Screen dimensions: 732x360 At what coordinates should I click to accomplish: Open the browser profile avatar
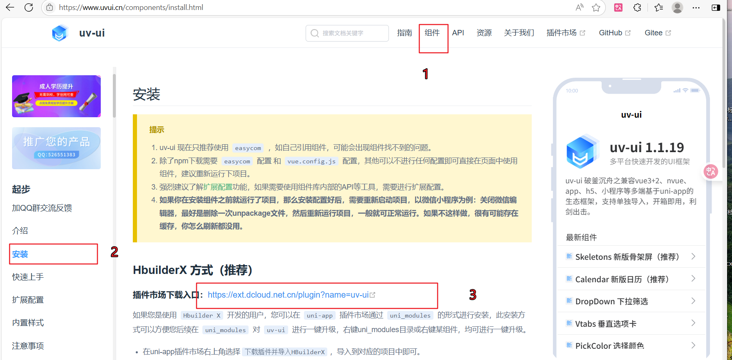click(x=677, y=7)
